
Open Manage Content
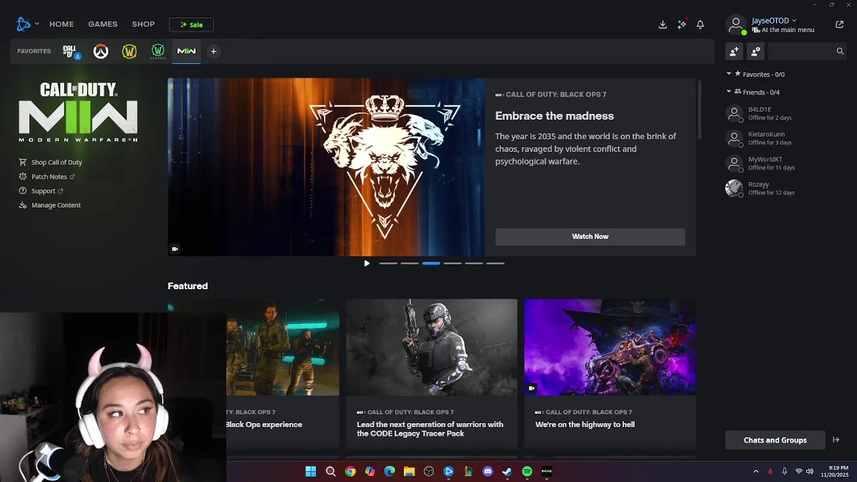50,205
